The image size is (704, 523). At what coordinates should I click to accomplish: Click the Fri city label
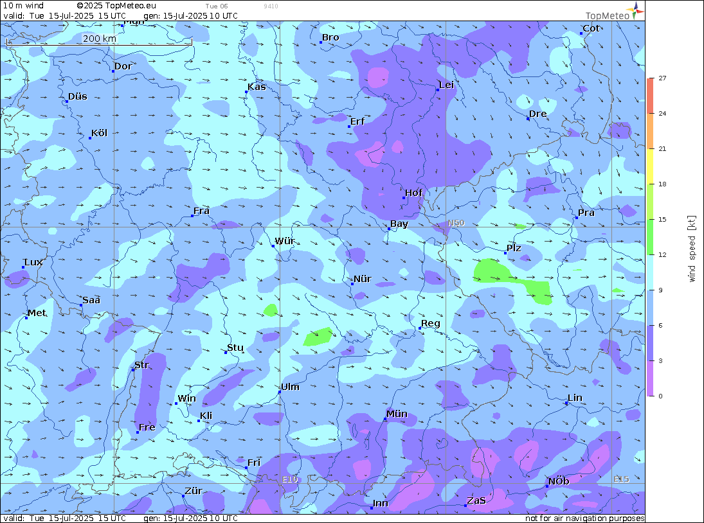(x=254, y=463)
